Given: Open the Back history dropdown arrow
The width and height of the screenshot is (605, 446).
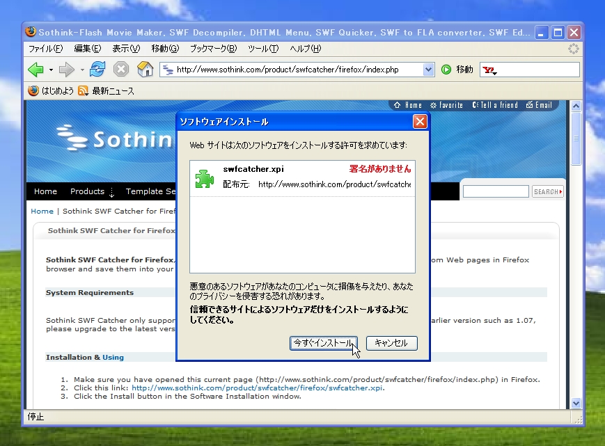Looking at the screenshot, I should point(51,70).
